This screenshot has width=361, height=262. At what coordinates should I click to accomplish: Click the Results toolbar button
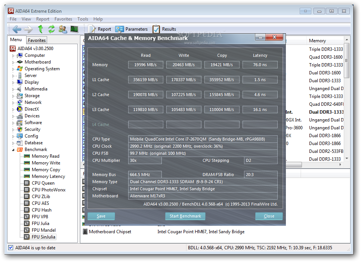click(x=164, y=29)
